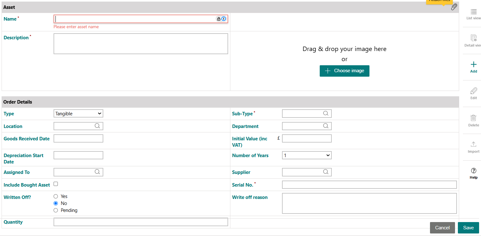
Task: Click into the Description text area
Action: pos(141,44)
